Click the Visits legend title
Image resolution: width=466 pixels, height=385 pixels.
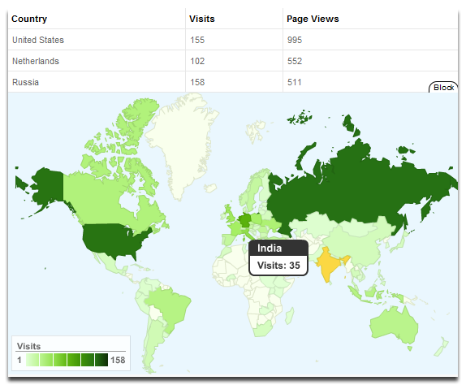pyautogui.click(x=28, y=346)
